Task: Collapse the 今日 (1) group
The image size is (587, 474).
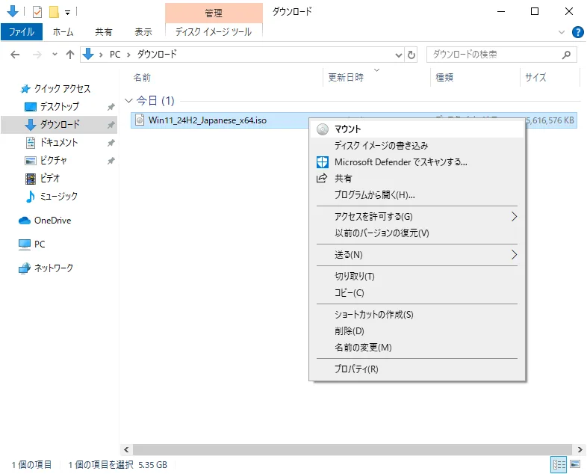Action: (x=128, y=101)
